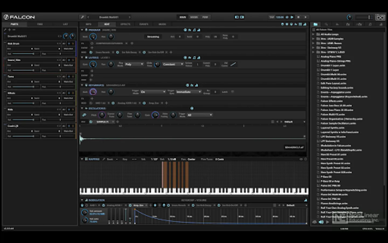Adjust the Keygroup gain knob
Screen dimensions: 388x243
click(x=93, y=92)
